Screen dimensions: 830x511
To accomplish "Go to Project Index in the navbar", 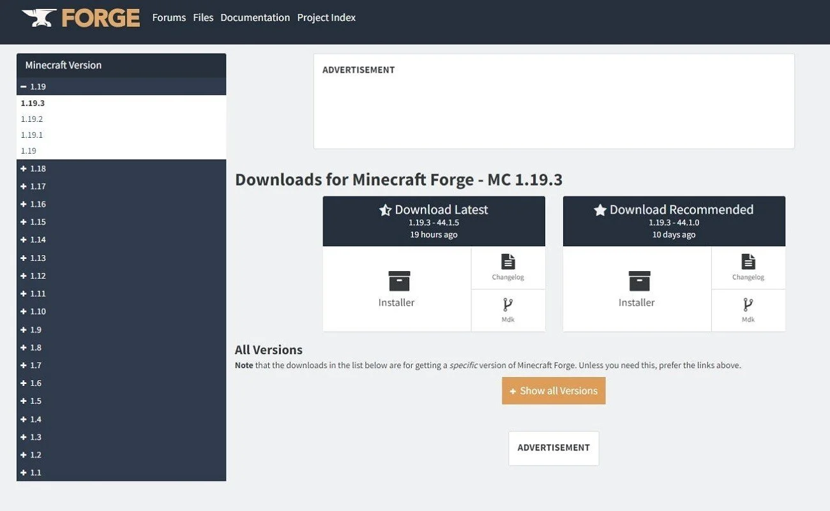I will 326,18.
